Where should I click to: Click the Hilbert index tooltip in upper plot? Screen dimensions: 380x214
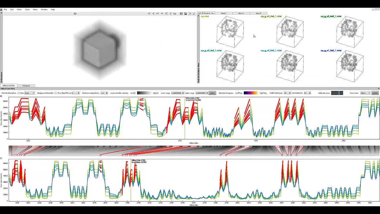(x=193, y=99)
